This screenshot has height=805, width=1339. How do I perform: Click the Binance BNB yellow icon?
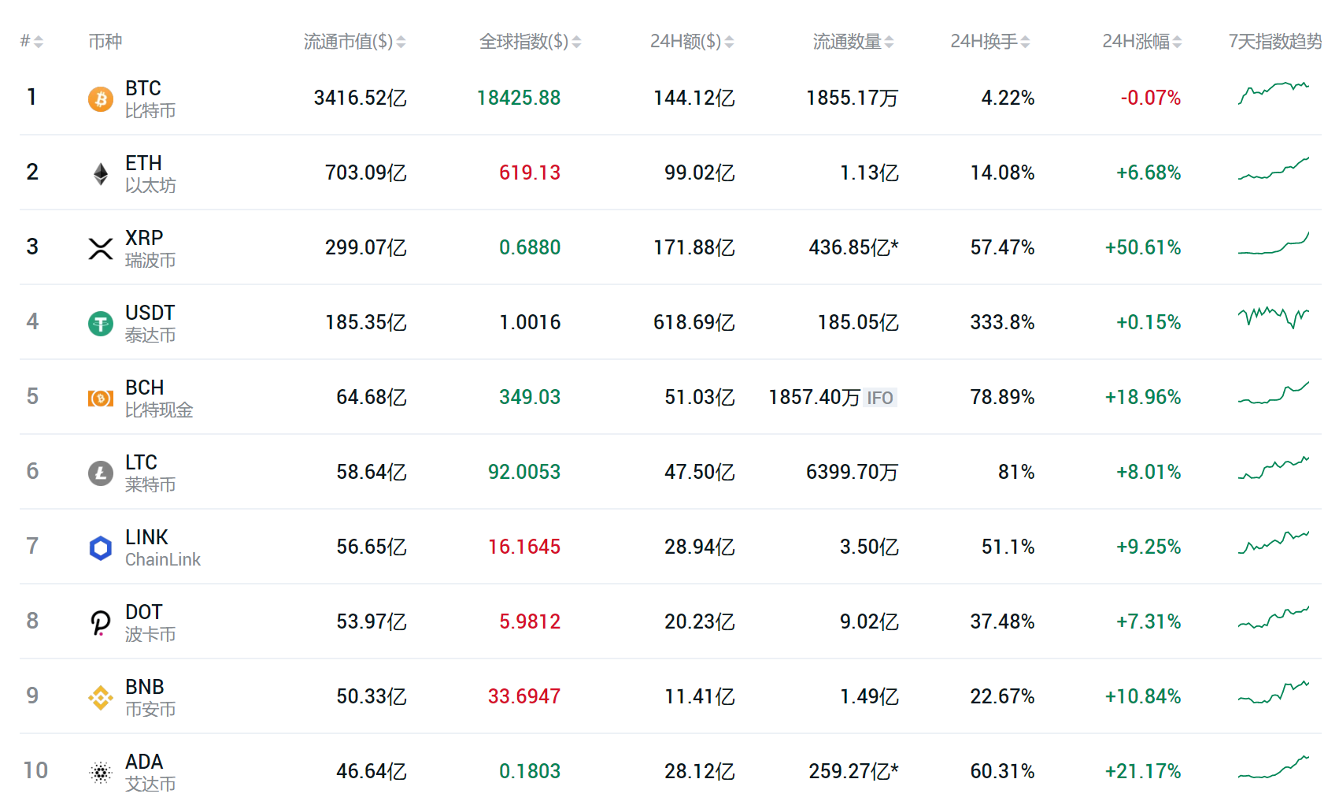(x=100, y=698)
